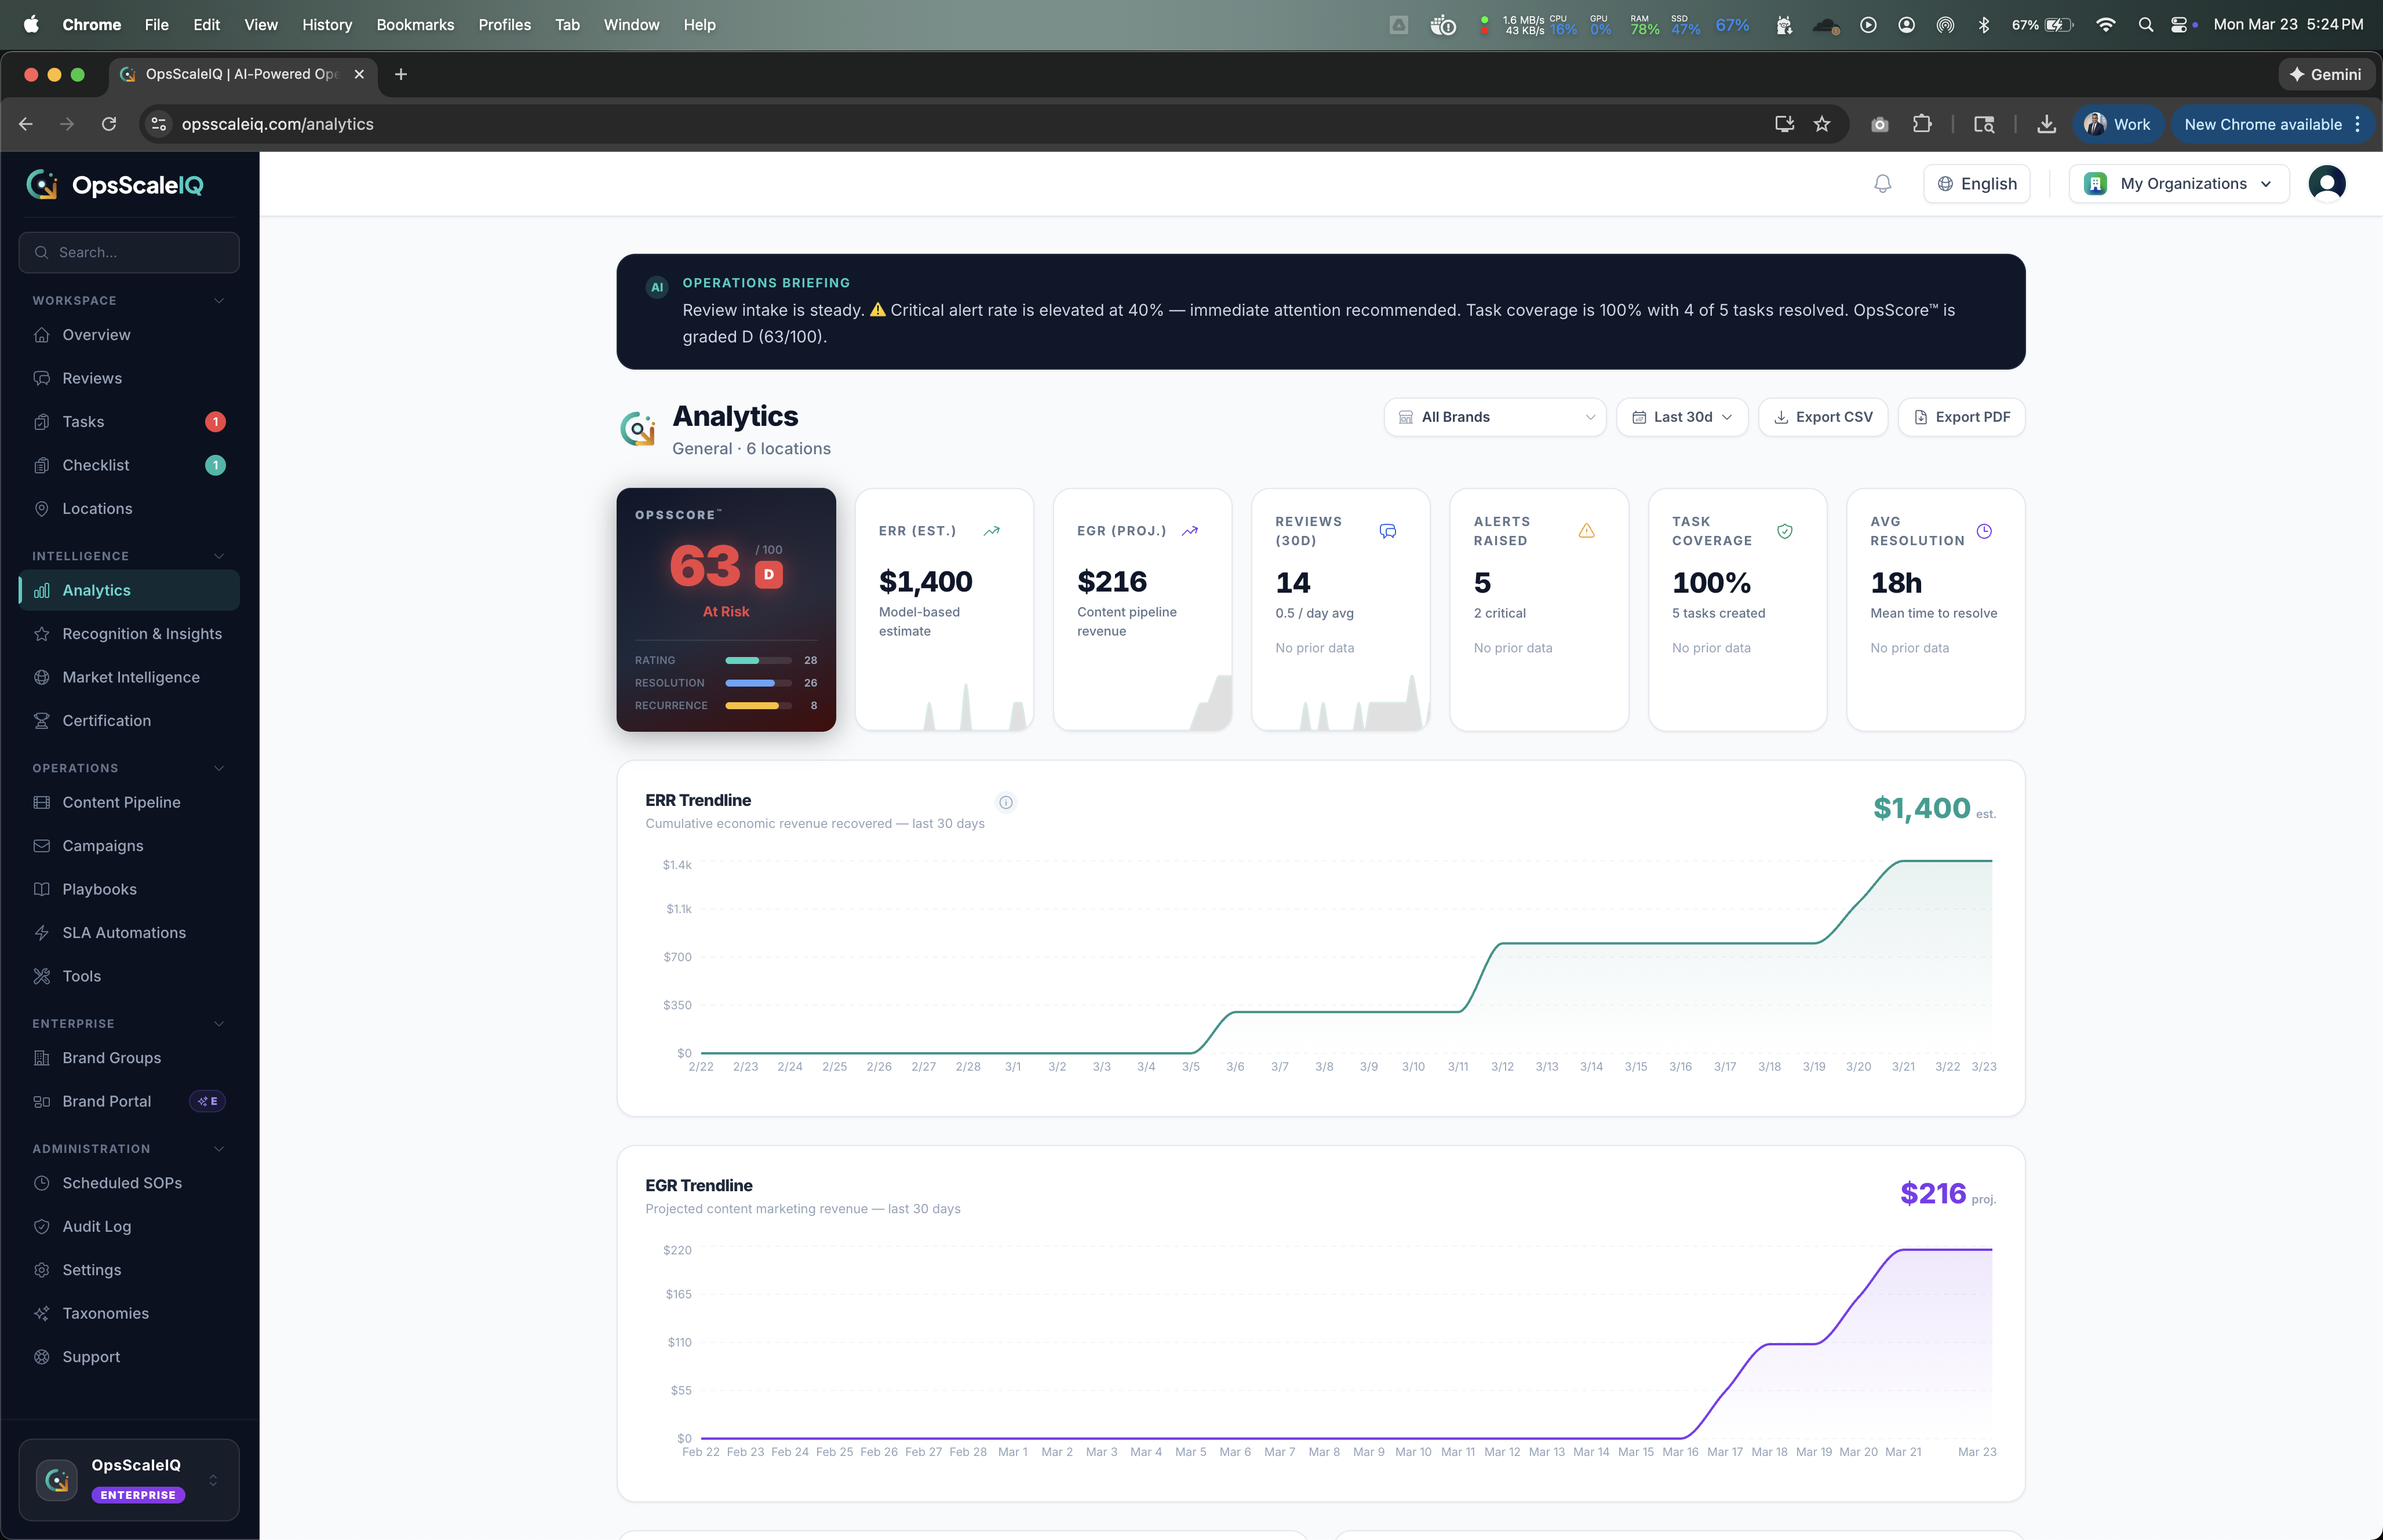The width and height of the screenshot is (2383, 1540).
Task: Open the OpsScaleIQ Enterprise workspace switcher
Action: click(x=129, y=1479)
